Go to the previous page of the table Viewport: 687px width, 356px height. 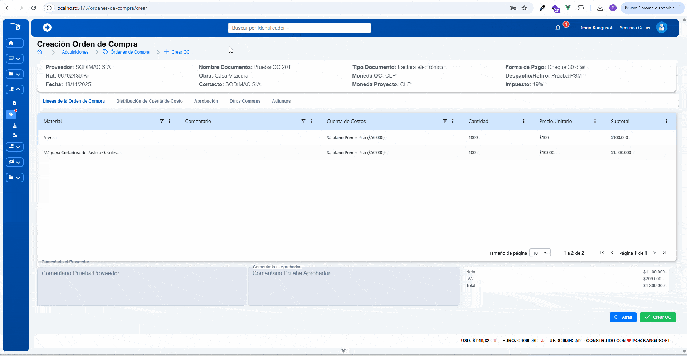(x=612, y=253)
